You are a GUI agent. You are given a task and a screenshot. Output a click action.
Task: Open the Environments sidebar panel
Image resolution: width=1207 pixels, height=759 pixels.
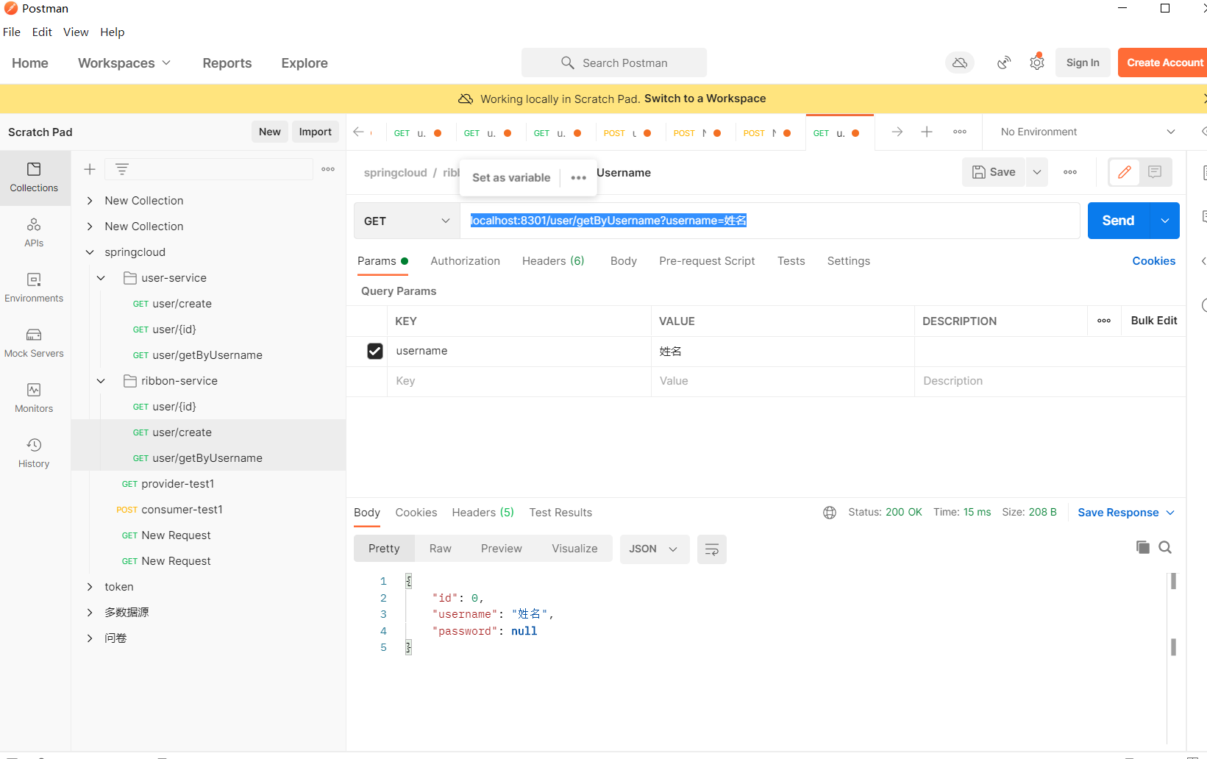(34, 288)
